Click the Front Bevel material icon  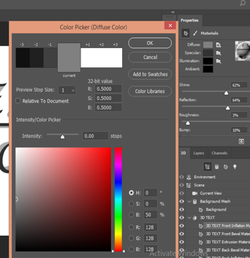coord(201,234)
